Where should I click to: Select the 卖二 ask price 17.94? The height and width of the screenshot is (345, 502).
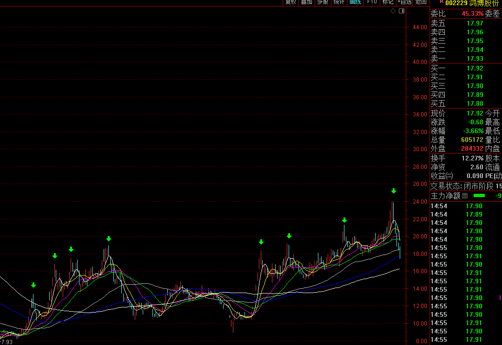(x=475, y=50)
